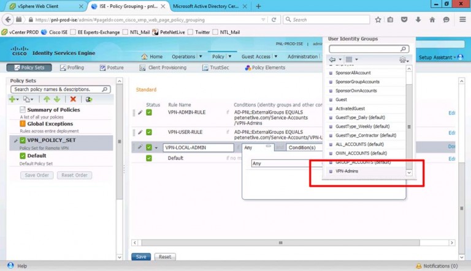Toggle status checkbox of VPN-USER-RULE
This screenshot has height=271, width=471.
click(x=149, y=132)
